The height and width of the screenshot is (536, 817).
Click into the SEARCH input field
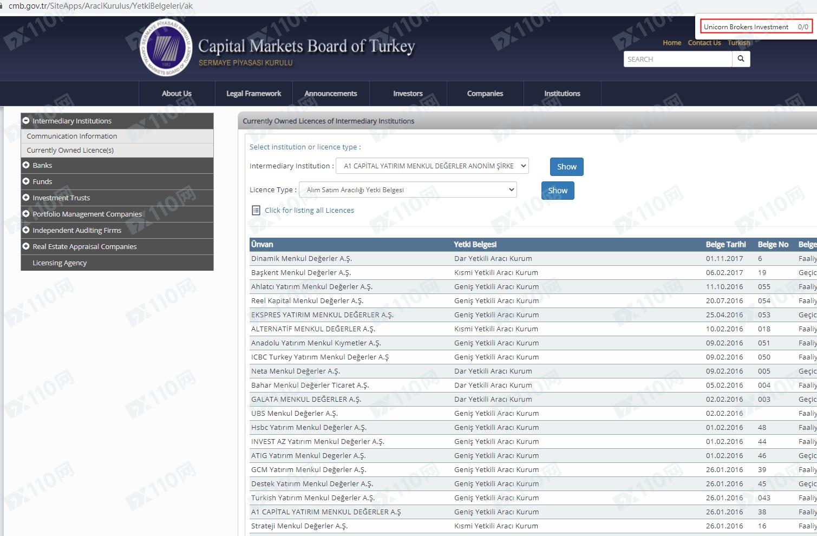pos(677,59)
